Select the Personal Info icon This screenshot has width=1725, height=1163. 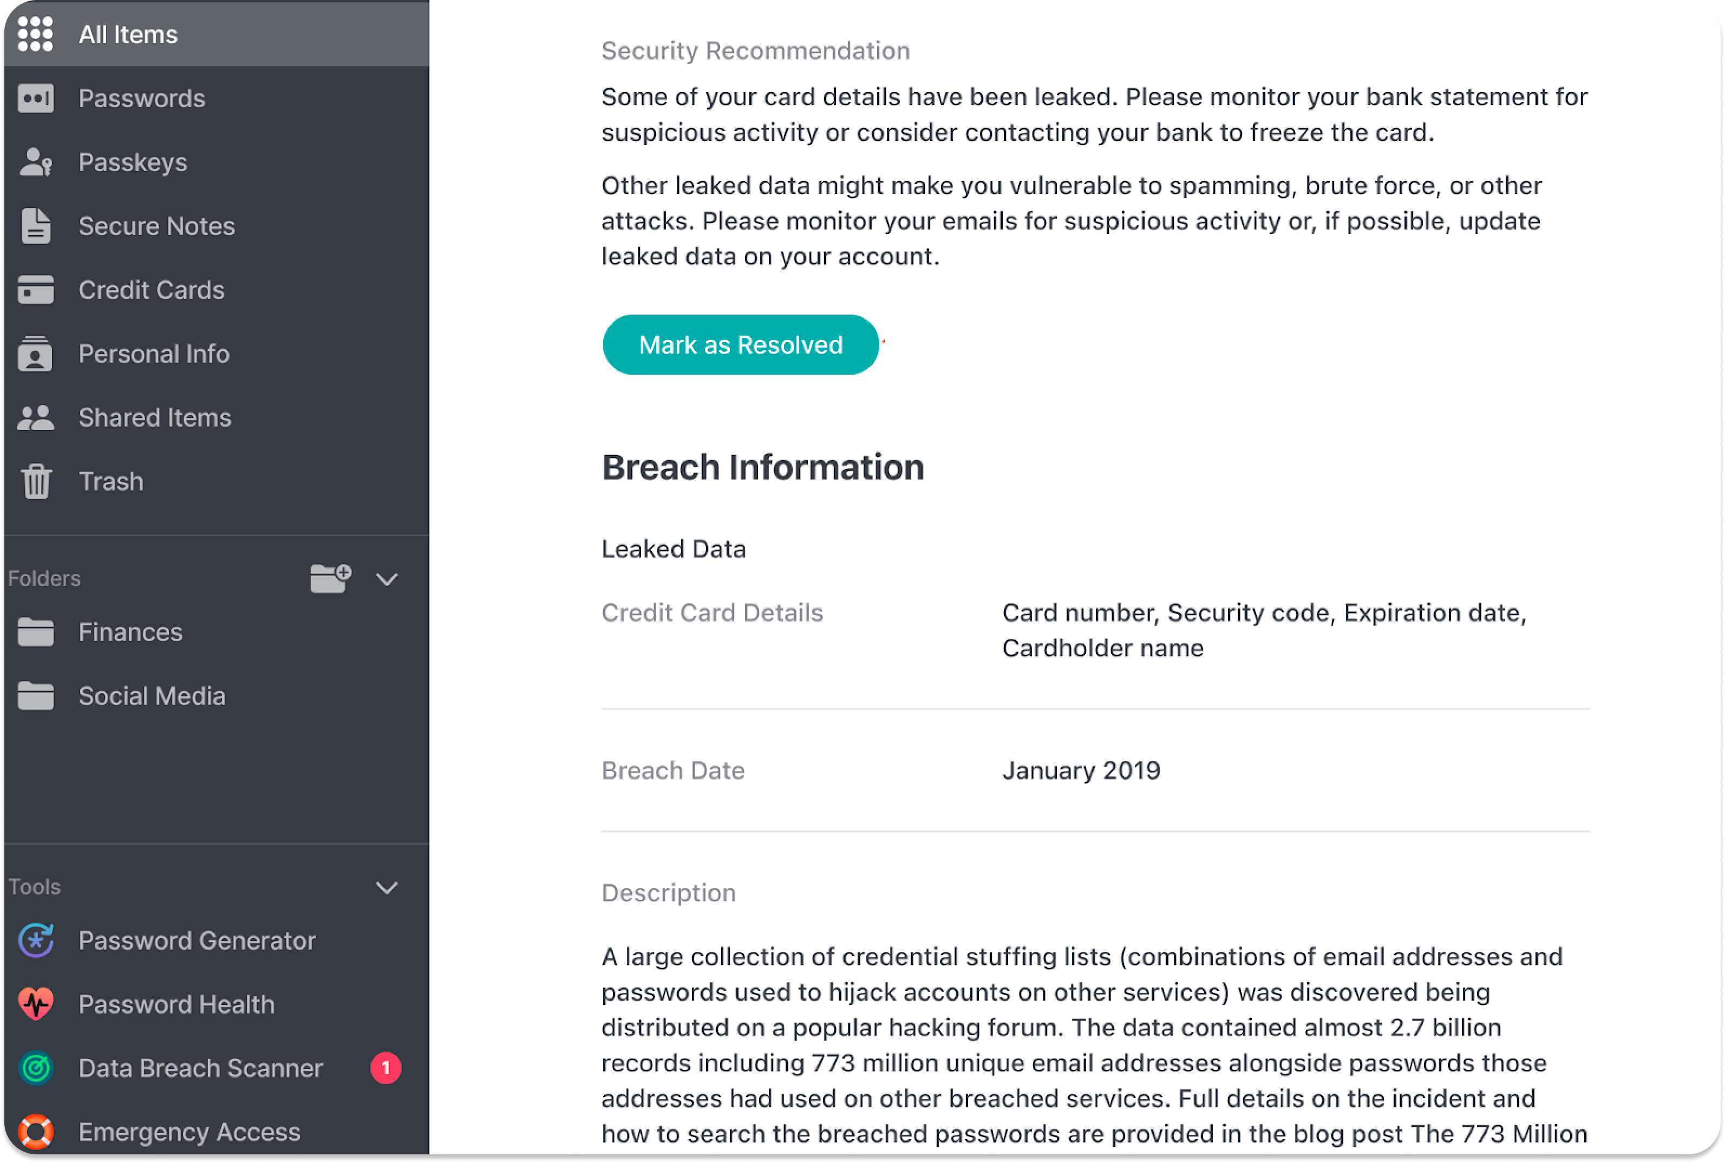tap(36, 353)
